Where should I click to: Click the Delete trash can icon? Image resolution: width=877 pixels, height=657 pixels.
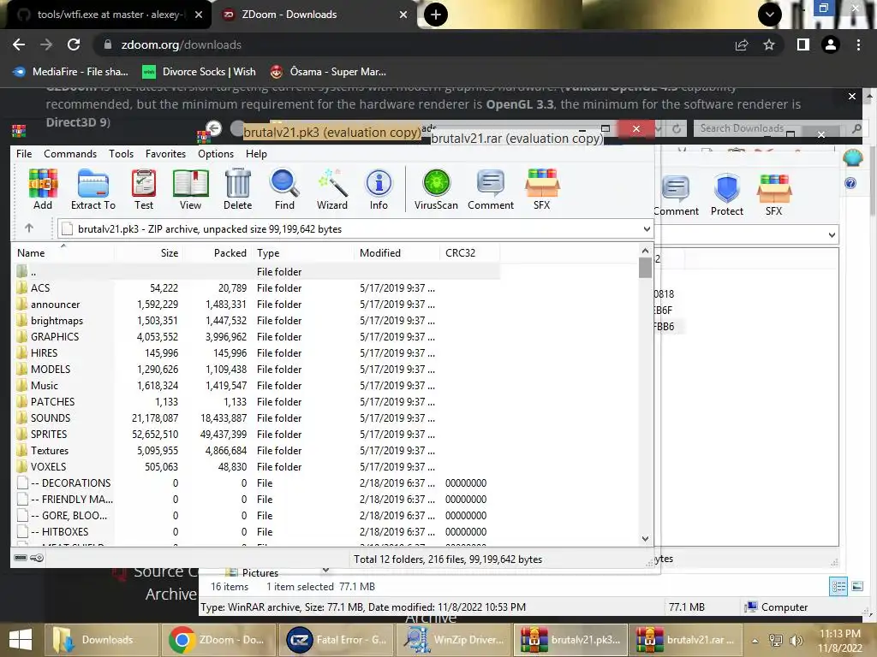(238, 189)
